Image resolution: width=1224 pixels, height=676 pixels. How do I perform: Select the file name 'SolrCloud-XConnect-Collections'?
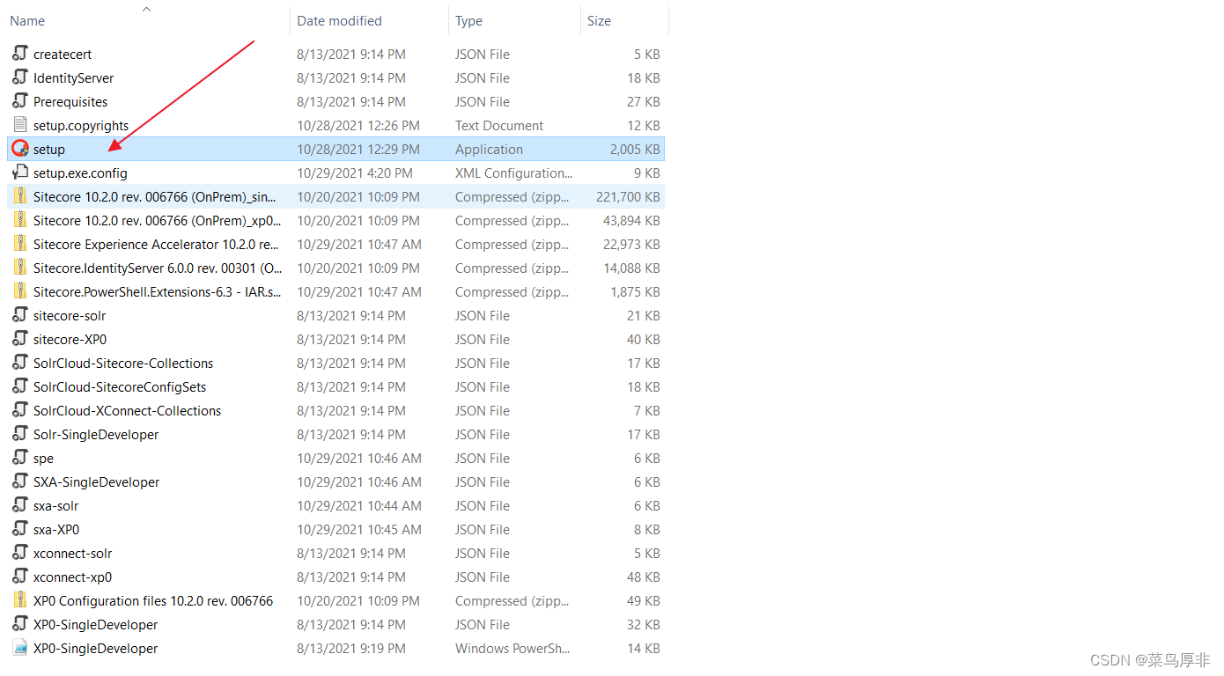128,411
